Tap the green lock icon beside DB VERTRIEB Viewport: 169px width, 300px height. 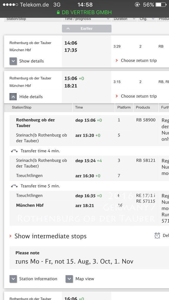coord(58,12)
